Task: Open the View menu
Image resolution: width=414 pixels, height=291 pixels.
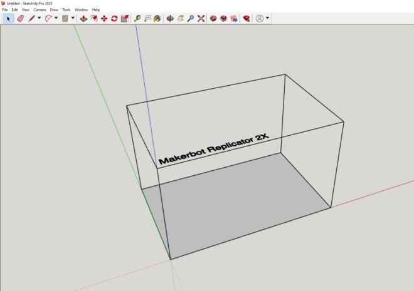Action: tap(25, 10)
